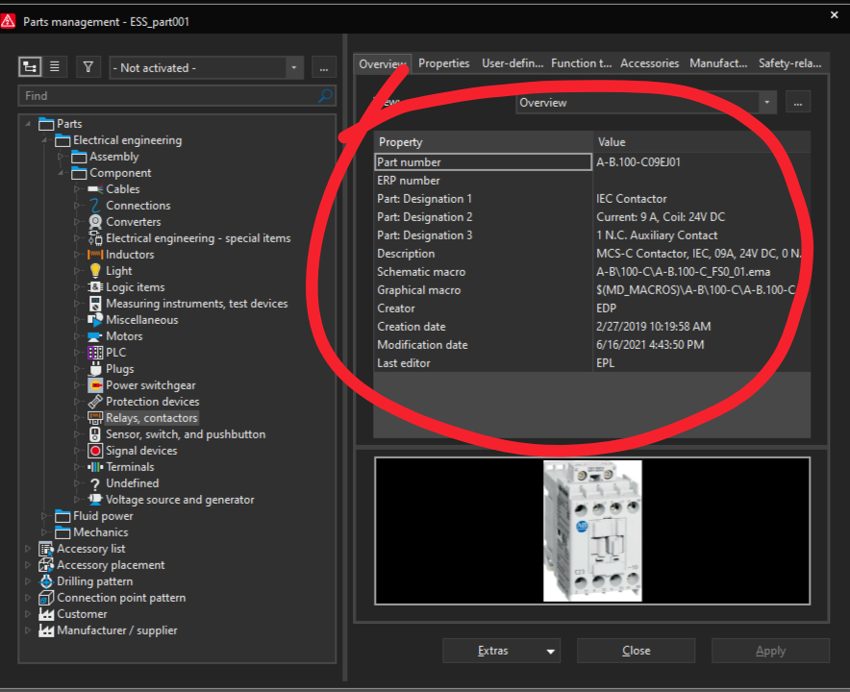Select the Accessory placement tree item
Screen dimensions: 850x692
pyautogui.click(x=111, y=565)
